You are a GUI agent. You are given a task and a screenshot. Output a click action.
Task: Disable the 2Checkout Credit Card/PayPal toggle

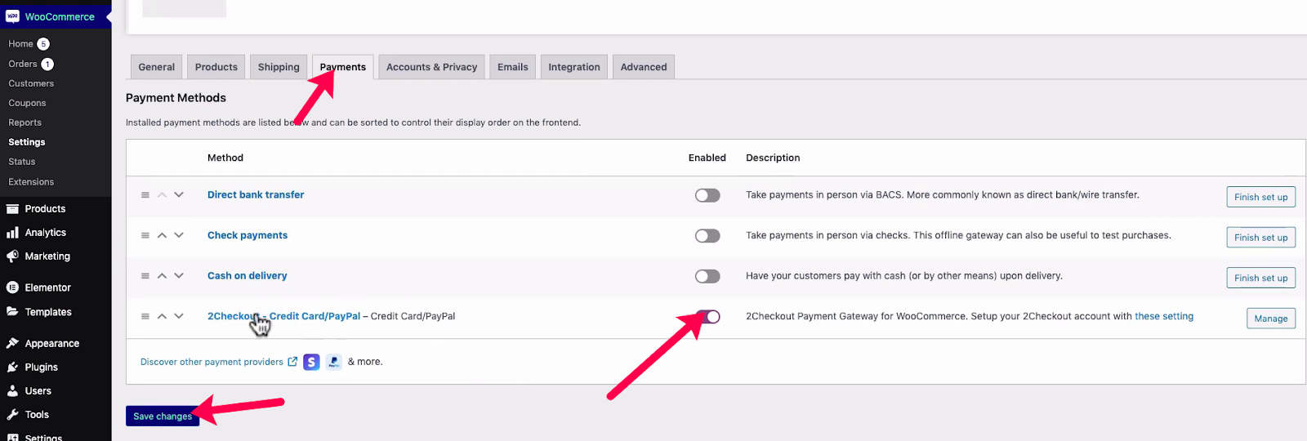707,316
